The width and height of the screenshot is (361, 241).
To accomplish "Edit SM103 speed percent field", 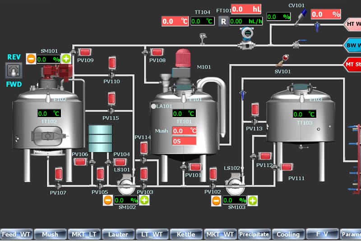I will [x=234, y=200].
